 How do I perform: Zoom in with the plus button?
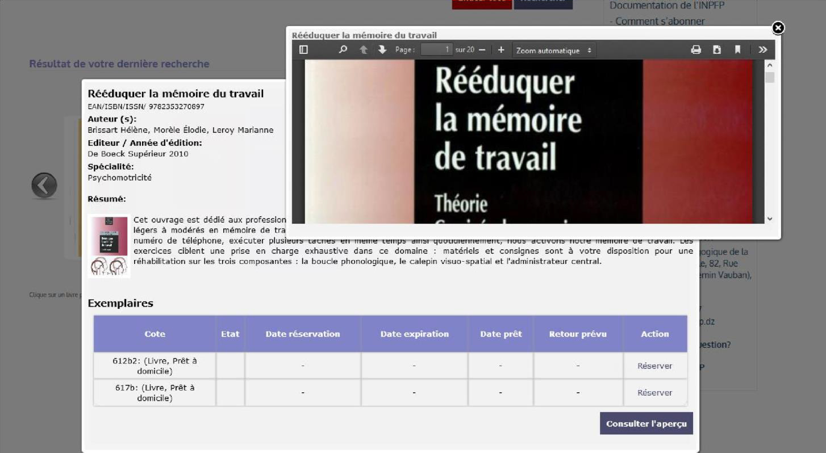(x=500, y=50)
